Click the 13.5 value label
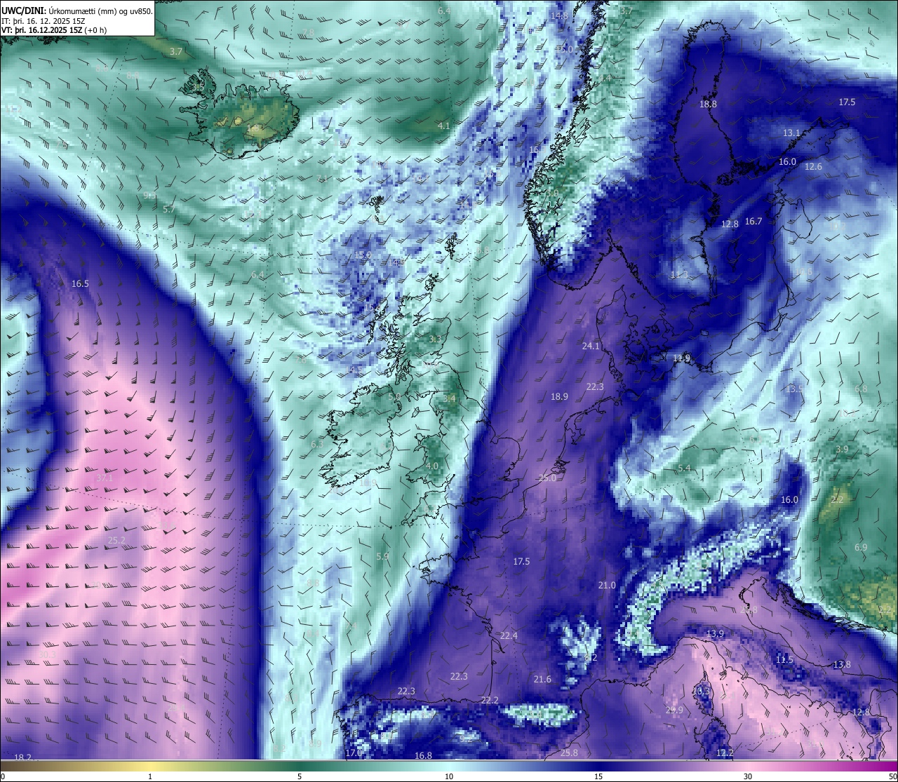Screen dimensions: 898x782 [794, 388]
